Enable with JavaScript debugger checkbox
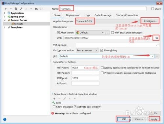 pos(113,33)
